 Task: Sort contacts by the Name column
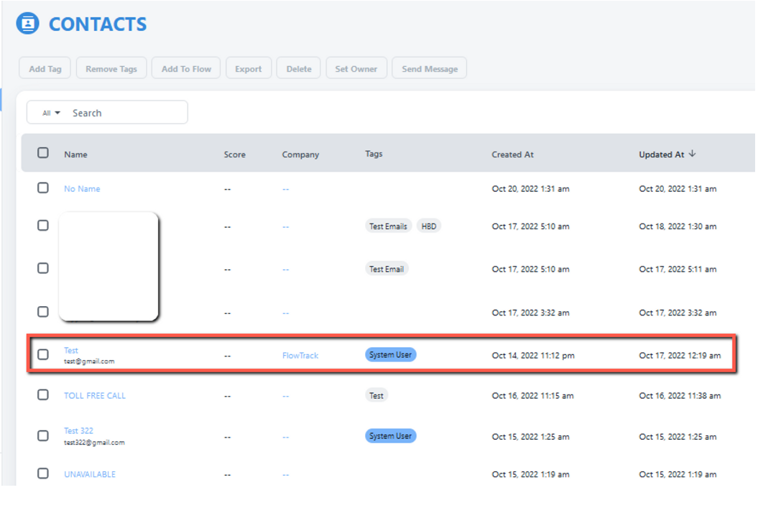click(75, 154)
